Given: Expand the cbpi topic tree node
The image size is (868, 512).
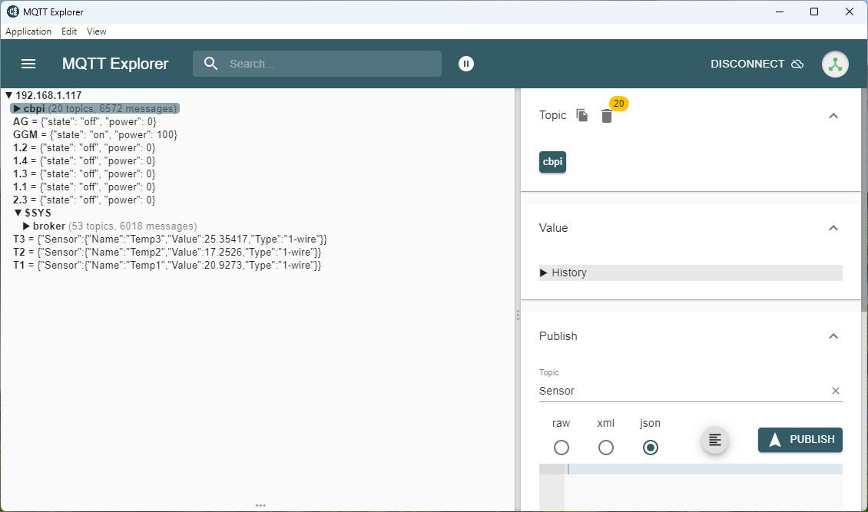Looking at the screenshot, I should tap(17, 109).
